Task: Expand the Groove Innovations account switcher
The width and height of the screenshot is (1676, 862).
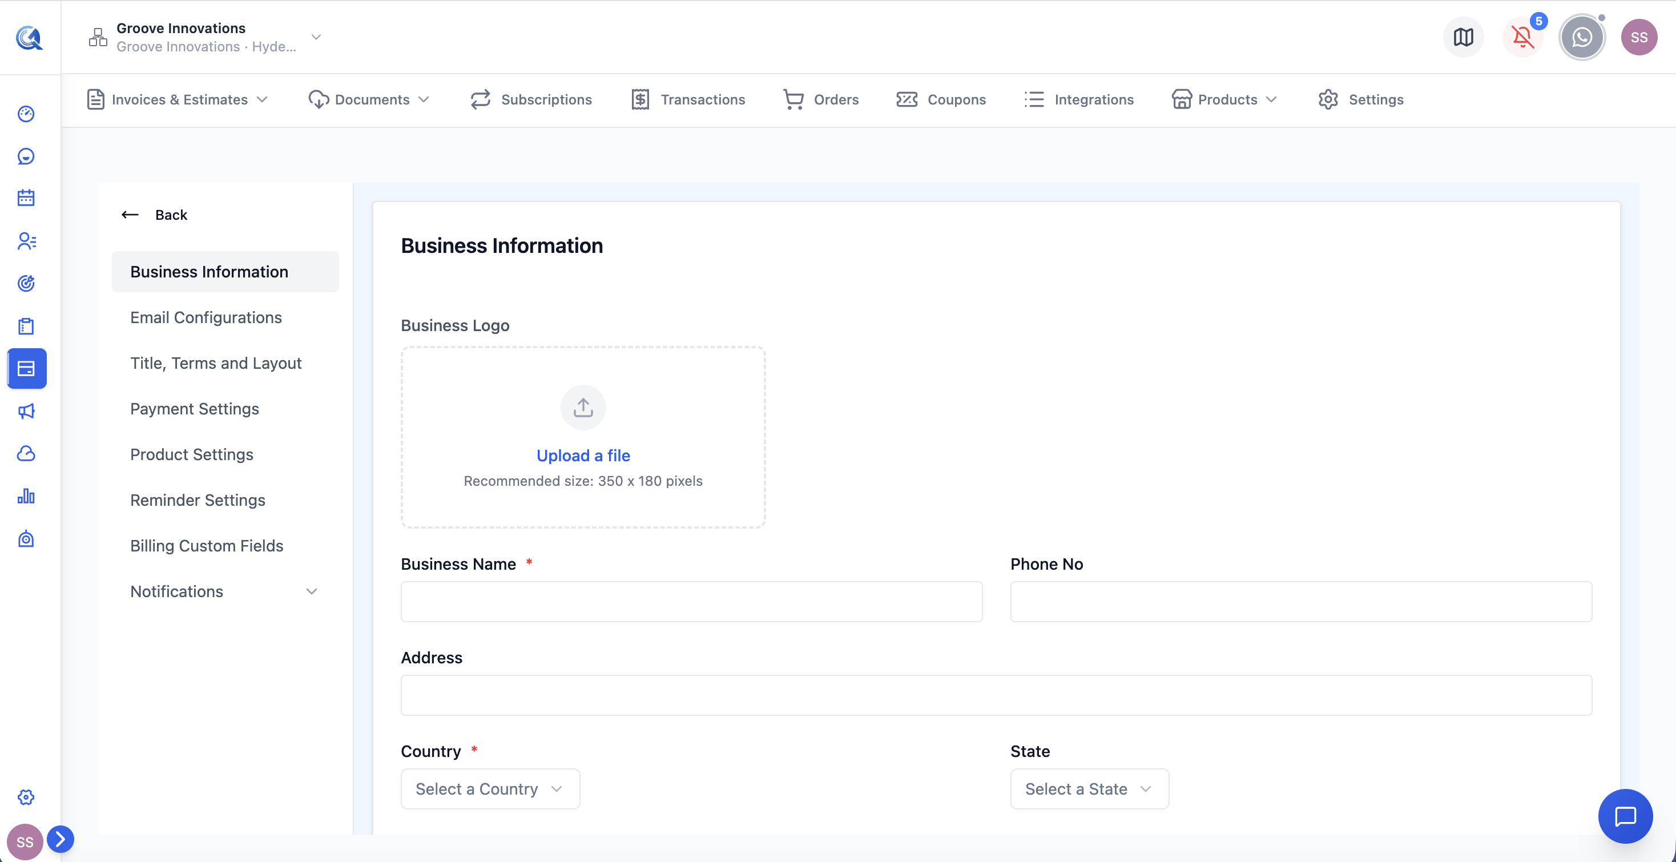Action: pyautogui.click(x=316, y=37)
